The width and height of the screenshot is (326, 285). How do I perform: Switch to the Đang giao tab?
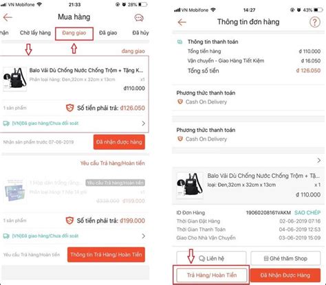[74, 33]
